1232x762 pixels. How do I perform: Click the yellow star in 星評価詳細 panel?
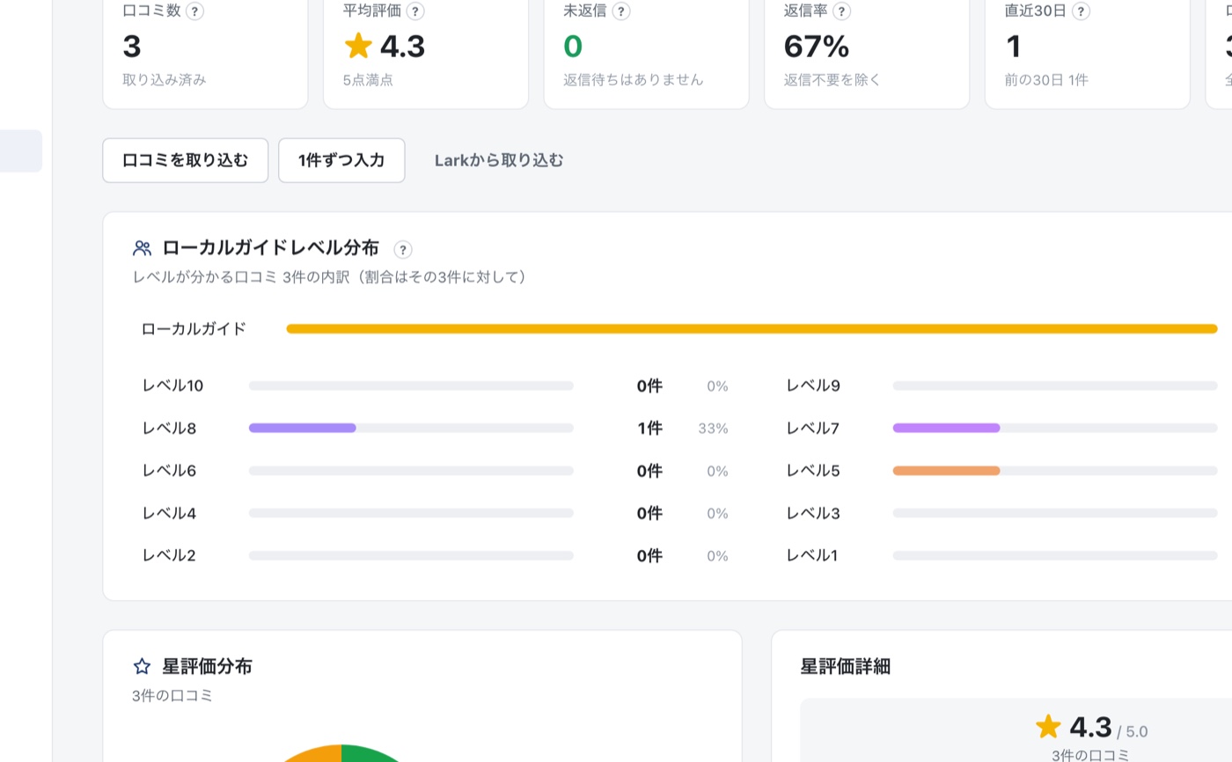tap(1048, 727)
